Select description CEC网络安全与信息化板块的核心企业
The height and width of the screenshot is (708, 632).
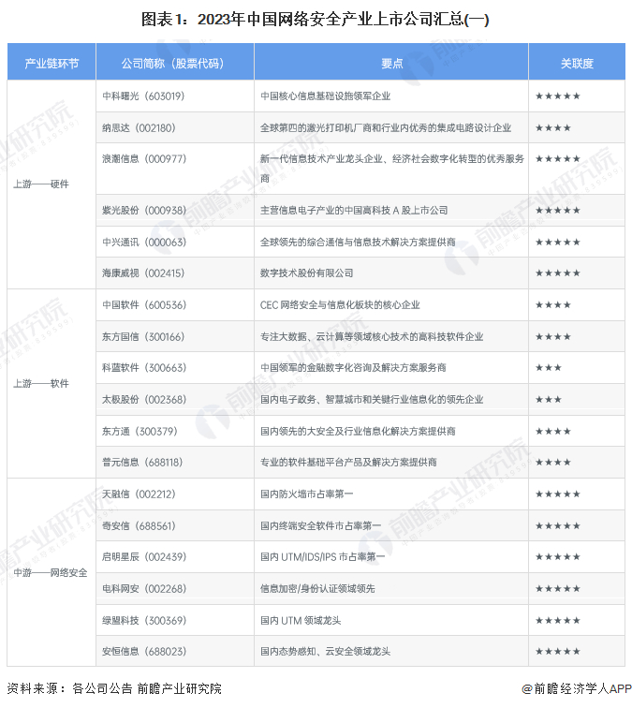pos(340,305)
